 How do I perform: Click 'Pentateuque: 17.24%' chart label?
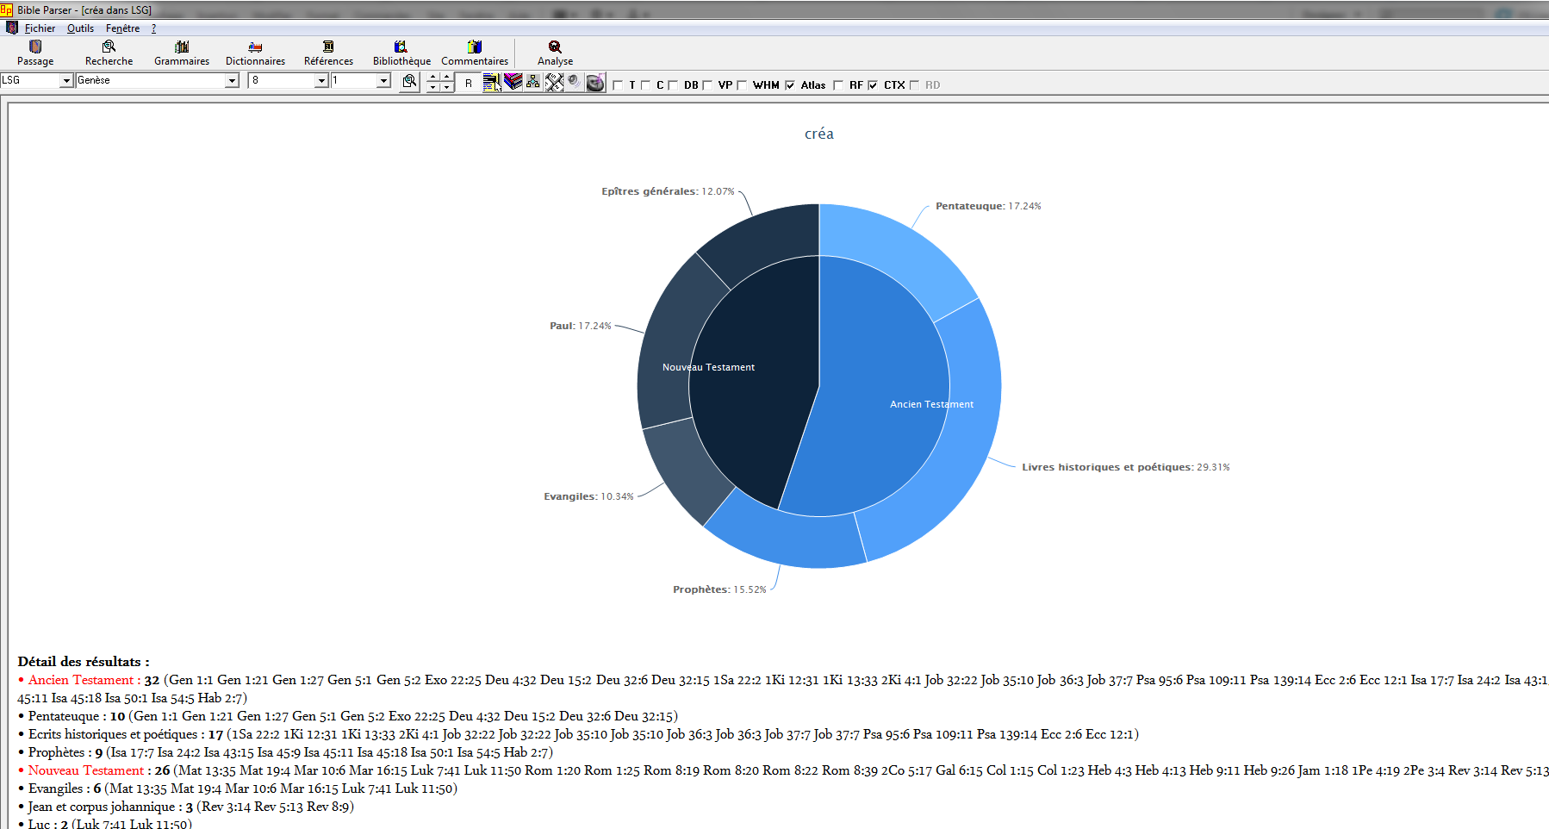tap(988, 206)
